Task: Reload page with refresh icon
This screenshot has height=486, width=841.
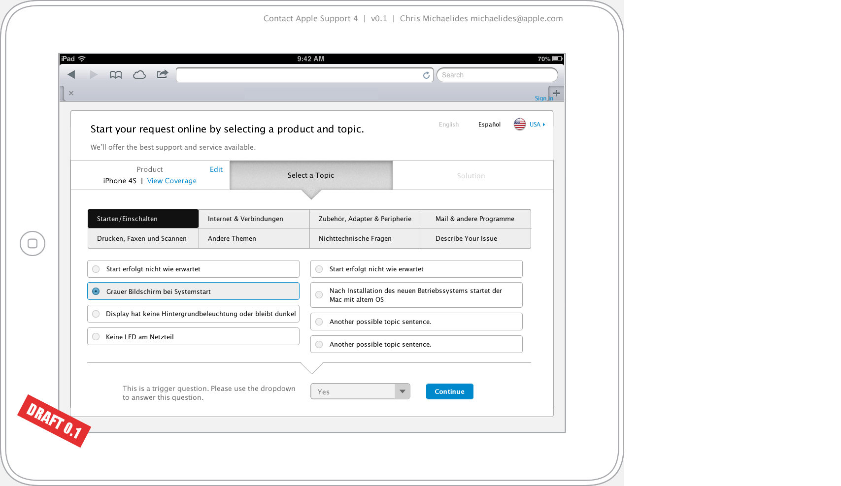Action: tap(426, 75)
